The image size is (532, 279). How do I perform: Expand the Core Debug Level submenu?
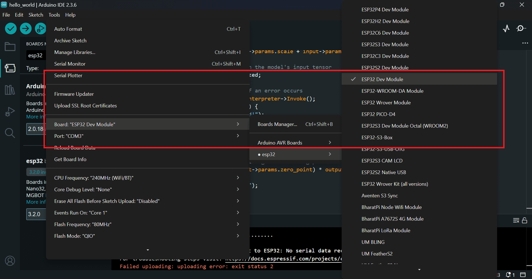point(148,189)
